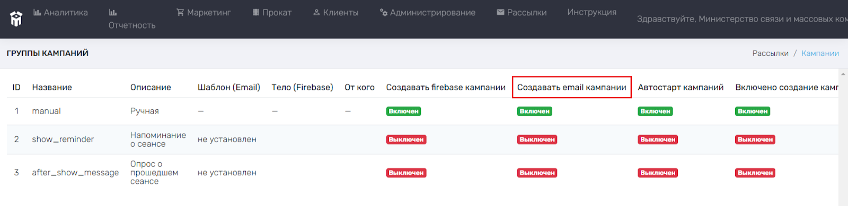
Task: Open the Маркетинг menu
Action: click(204, 12)
